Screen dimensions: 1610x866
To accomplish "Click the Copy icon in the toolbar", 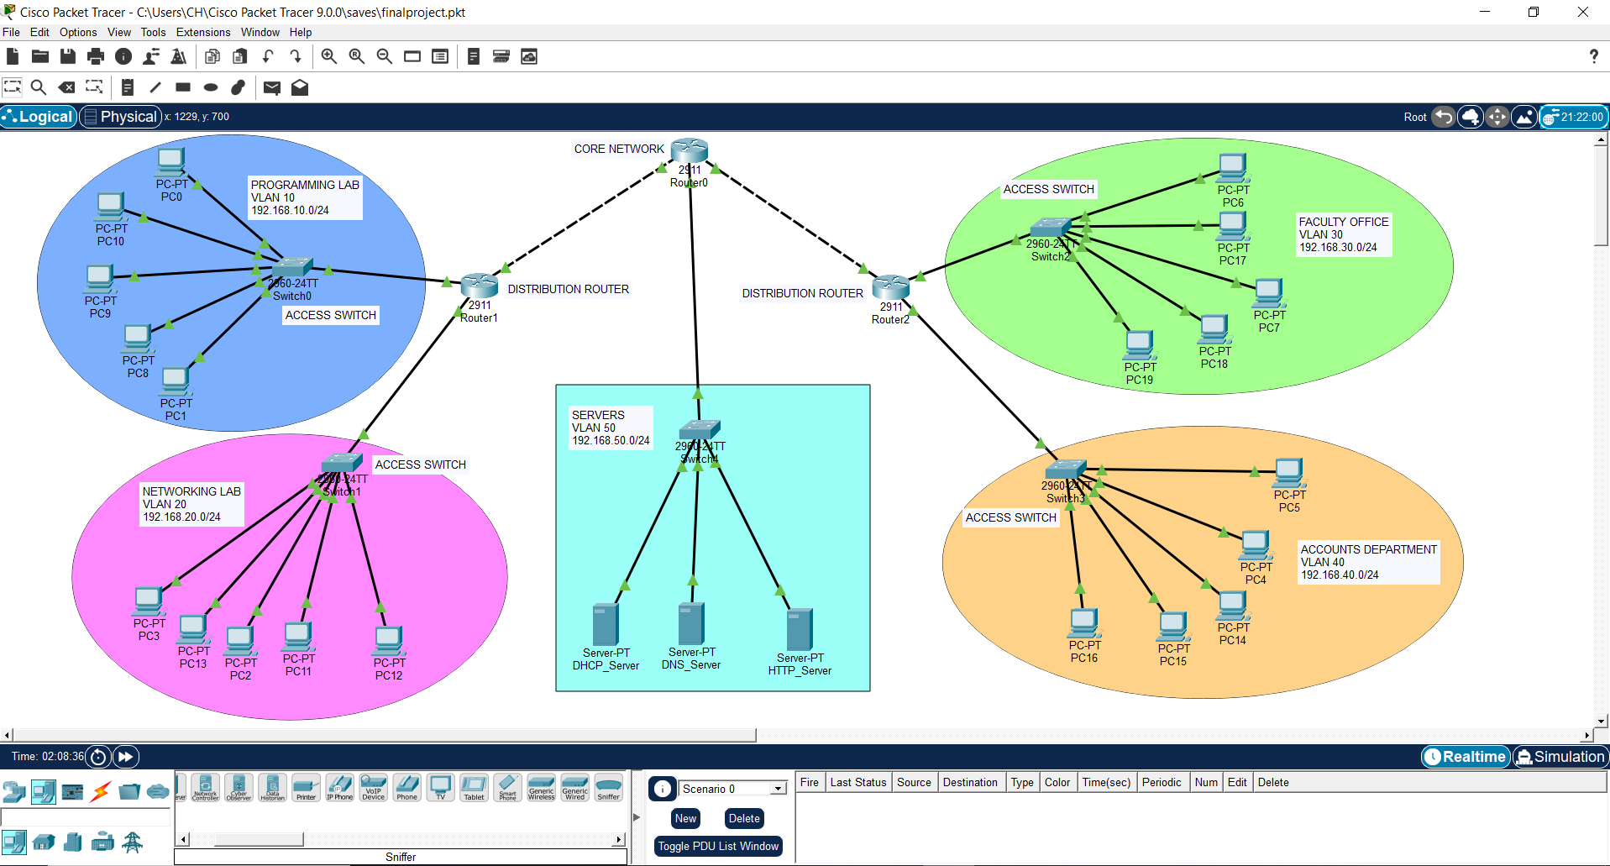I will coord(212,56).
